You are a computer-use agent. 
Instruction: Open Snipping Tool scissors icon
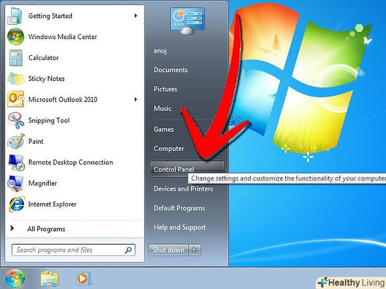coord(16,121)
